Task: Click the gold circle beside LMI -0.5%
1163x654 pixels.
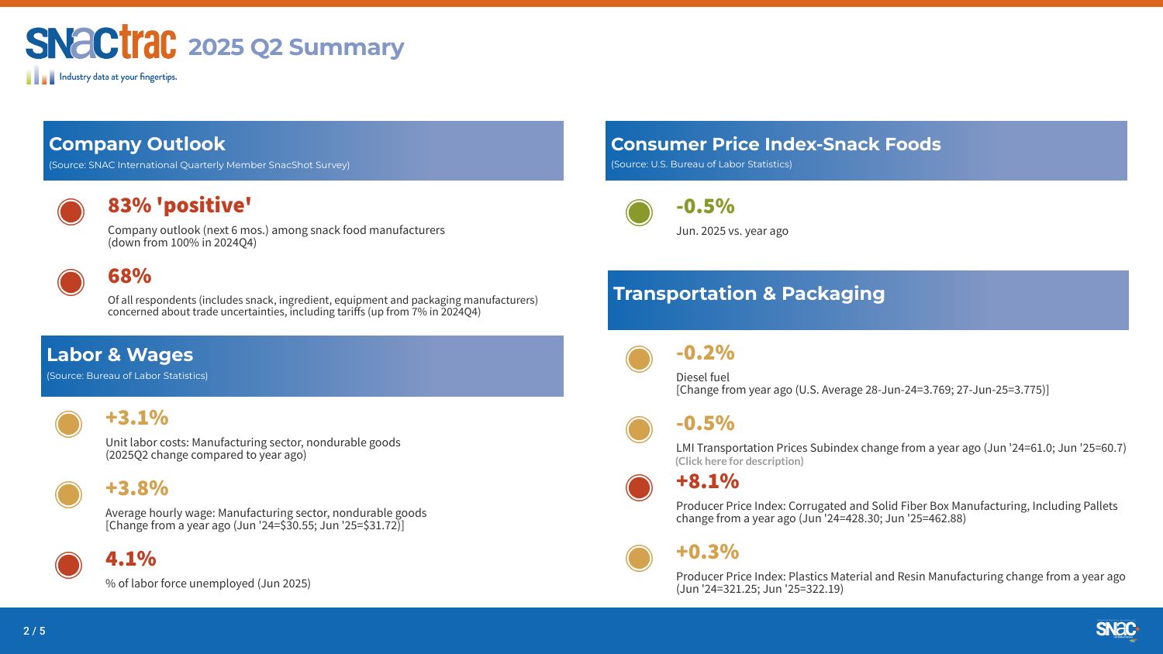Action: (639, 429)
